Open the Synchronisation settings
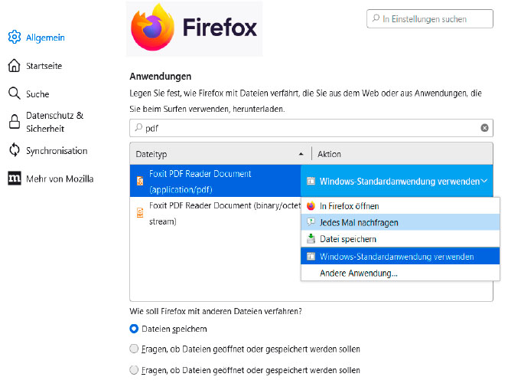 coord(48,150)
